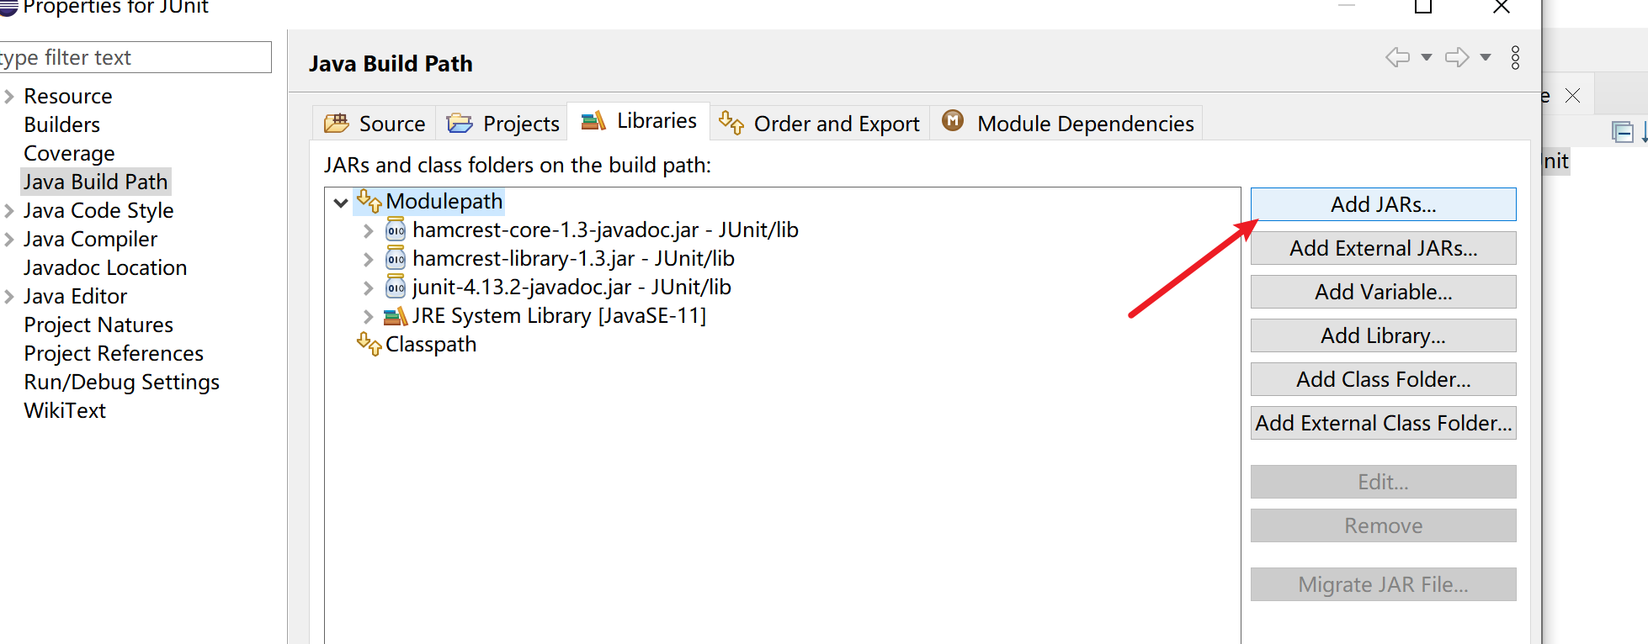Select Coverage in the properties tree
This screenshot has height=644, width=1648.
point(69,153)
